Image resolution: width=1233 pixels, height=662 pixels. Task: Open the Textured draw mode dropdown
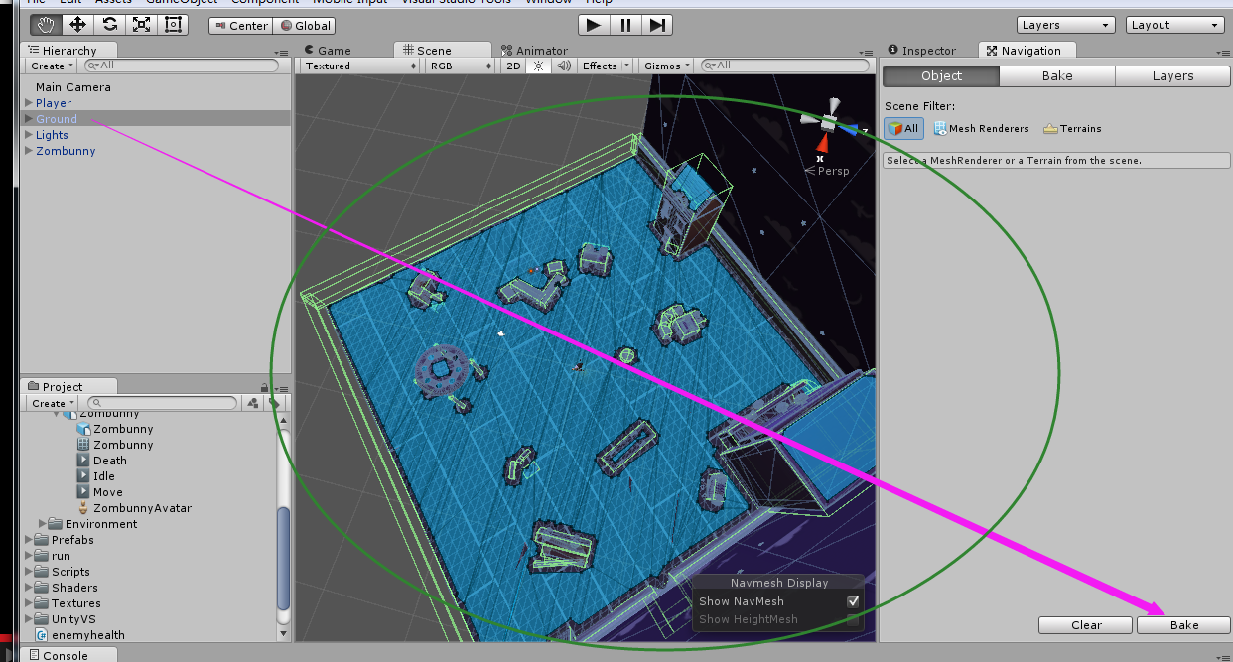click(355, 66)
